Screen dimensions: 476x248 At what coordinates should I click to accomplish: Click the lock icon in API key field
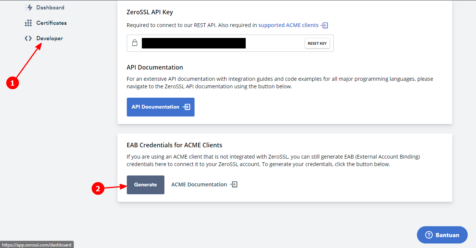(135, 43)
